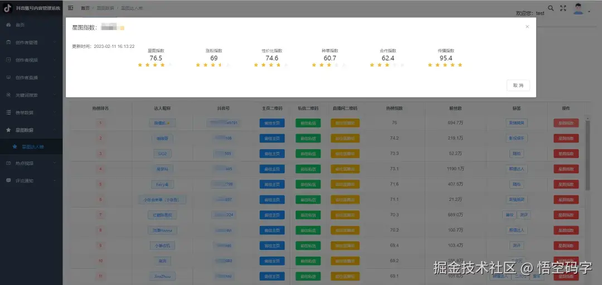
Task: Click the 取消 button in the dialog
Action: pyautogui.click(x=518, y=86)
